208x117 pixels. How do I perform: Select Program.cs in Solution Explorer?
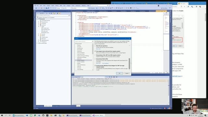pos(44,42)
